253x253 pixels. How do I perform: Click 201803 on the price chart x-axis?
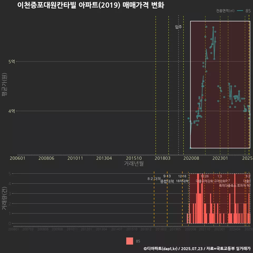[x=163, y=158]
